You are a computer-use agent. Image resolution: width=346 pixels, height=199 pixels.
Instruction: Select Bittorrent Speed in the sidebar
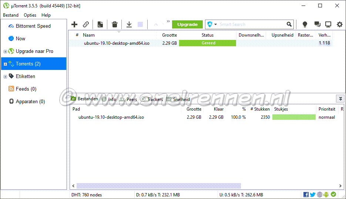[33, 26]
